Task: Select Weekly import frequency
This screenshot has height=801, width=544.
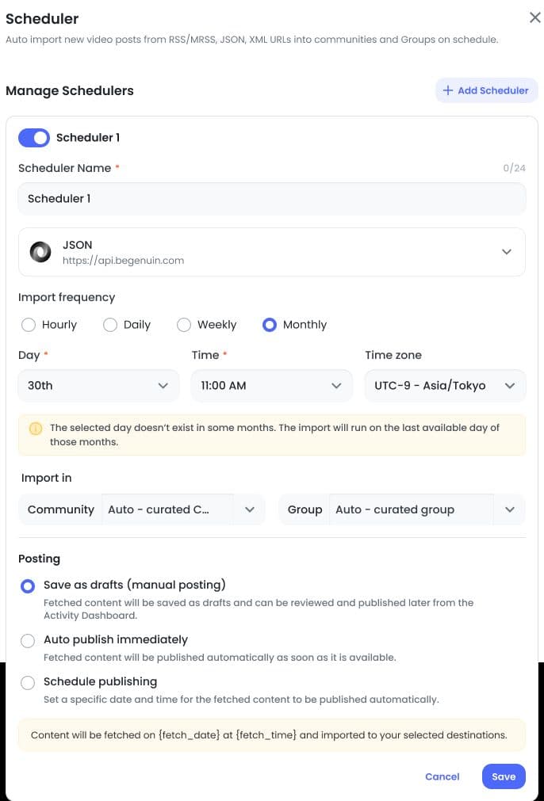Action: click(x=183, y=325)
